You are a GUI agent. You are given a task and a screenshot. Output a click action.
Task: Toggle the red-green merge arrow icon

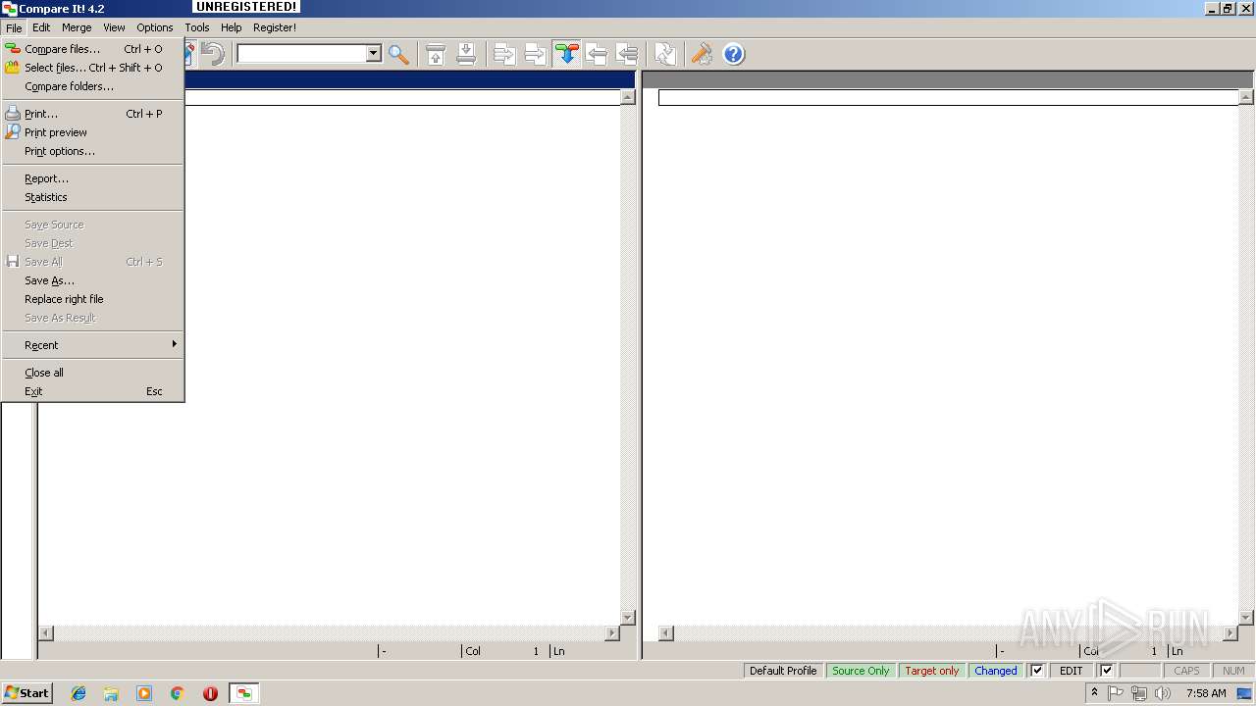566,54
